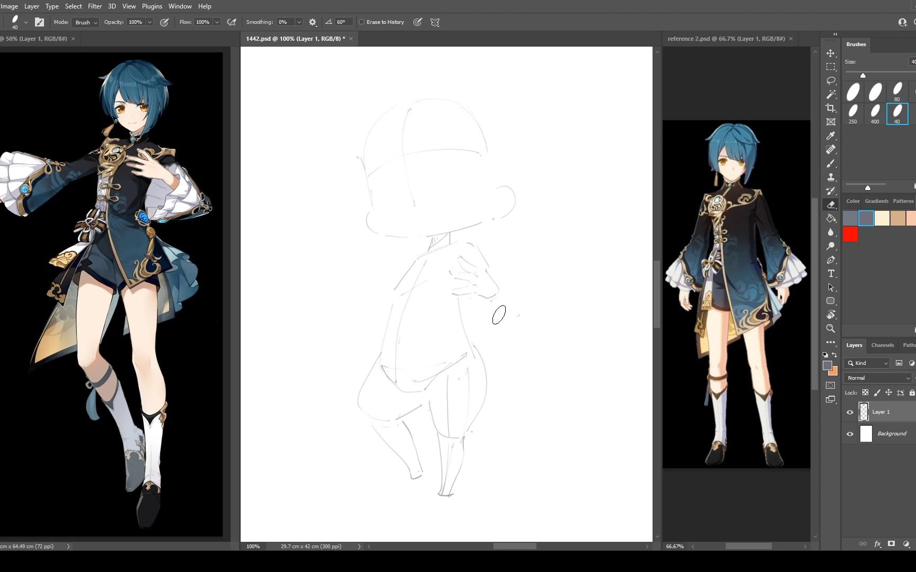Viewport: 916px width, 572px height.
Task: Select the Rounded Rectangle shape tool
Action: (x=831, y=301)
